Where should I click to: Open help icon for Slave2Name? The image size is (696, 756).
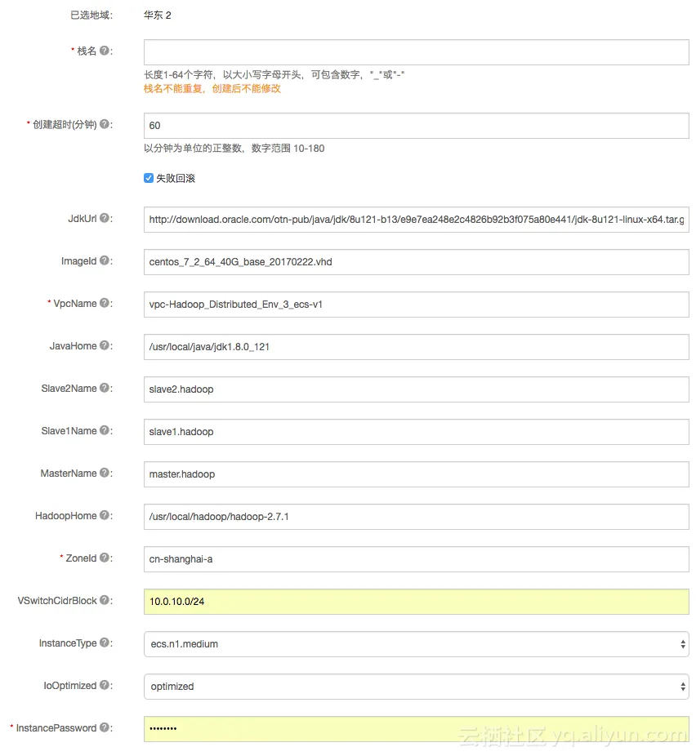(x=105, y=388)
